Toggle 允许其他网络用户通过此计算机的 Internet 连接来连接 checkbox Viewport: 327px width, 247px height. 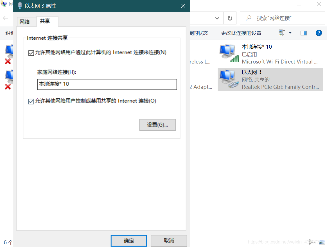[x=31, y=53]
